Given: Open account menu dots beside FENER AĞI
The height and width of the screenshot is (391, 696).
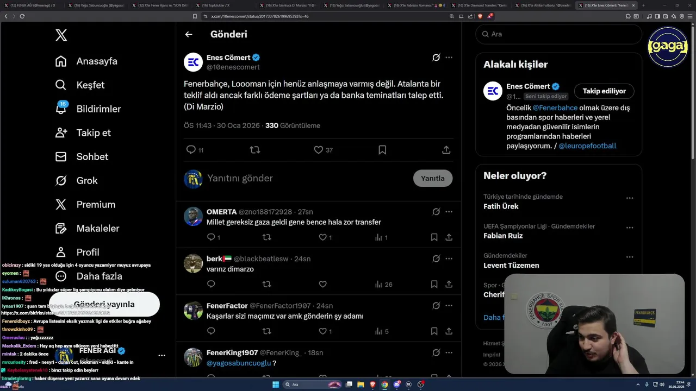Looking at the screenshot, I should tap(161, 356).
